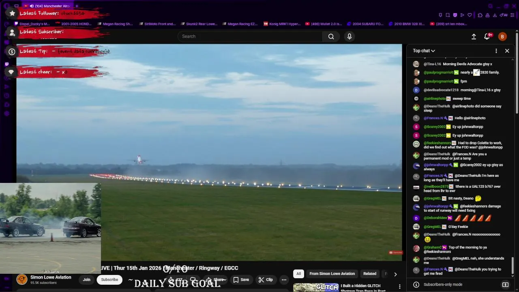
Task: Expand the Top chat dropdown
Action: (x=424, y=51)
